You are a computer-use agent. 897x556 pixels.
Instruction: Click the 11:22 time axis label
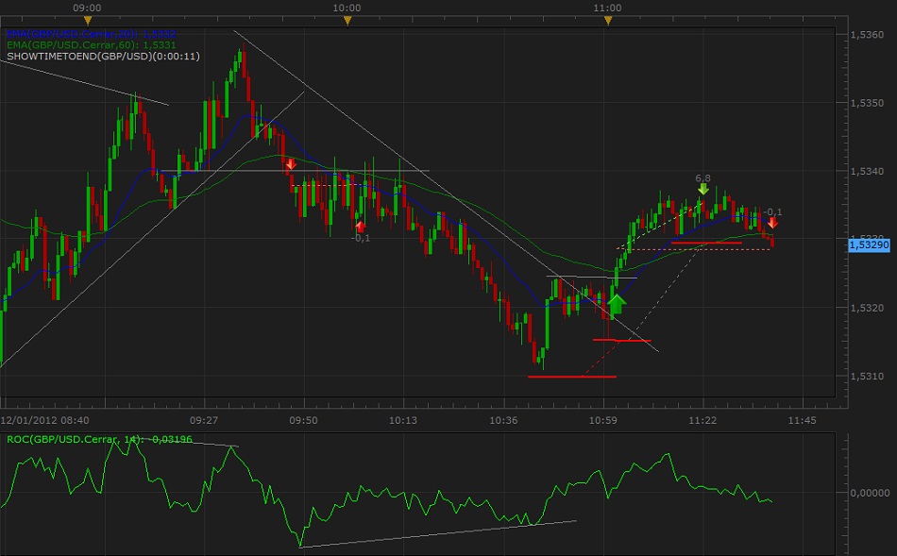click(x=702, y=419)
